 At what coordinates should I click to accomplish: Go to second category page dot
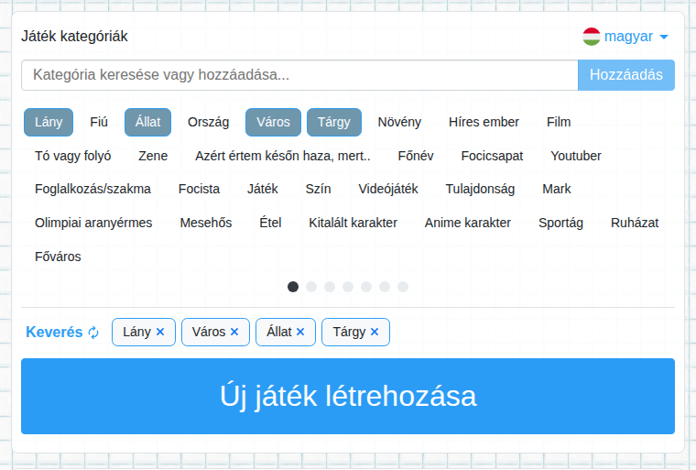311,287
